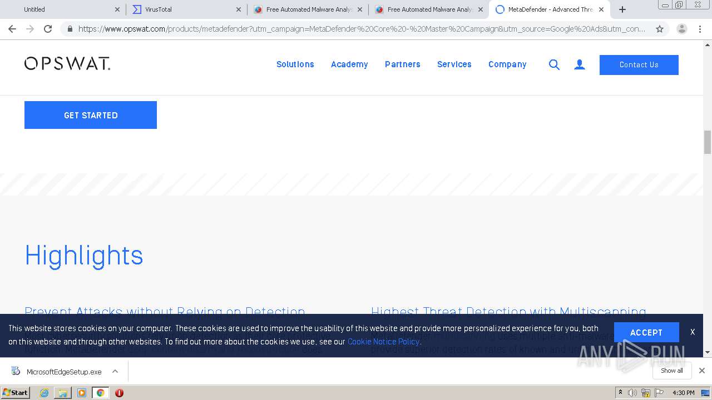Click the GET STARTED button
Image resolution: width=712 pixels, height=400 pixels.
91,115
